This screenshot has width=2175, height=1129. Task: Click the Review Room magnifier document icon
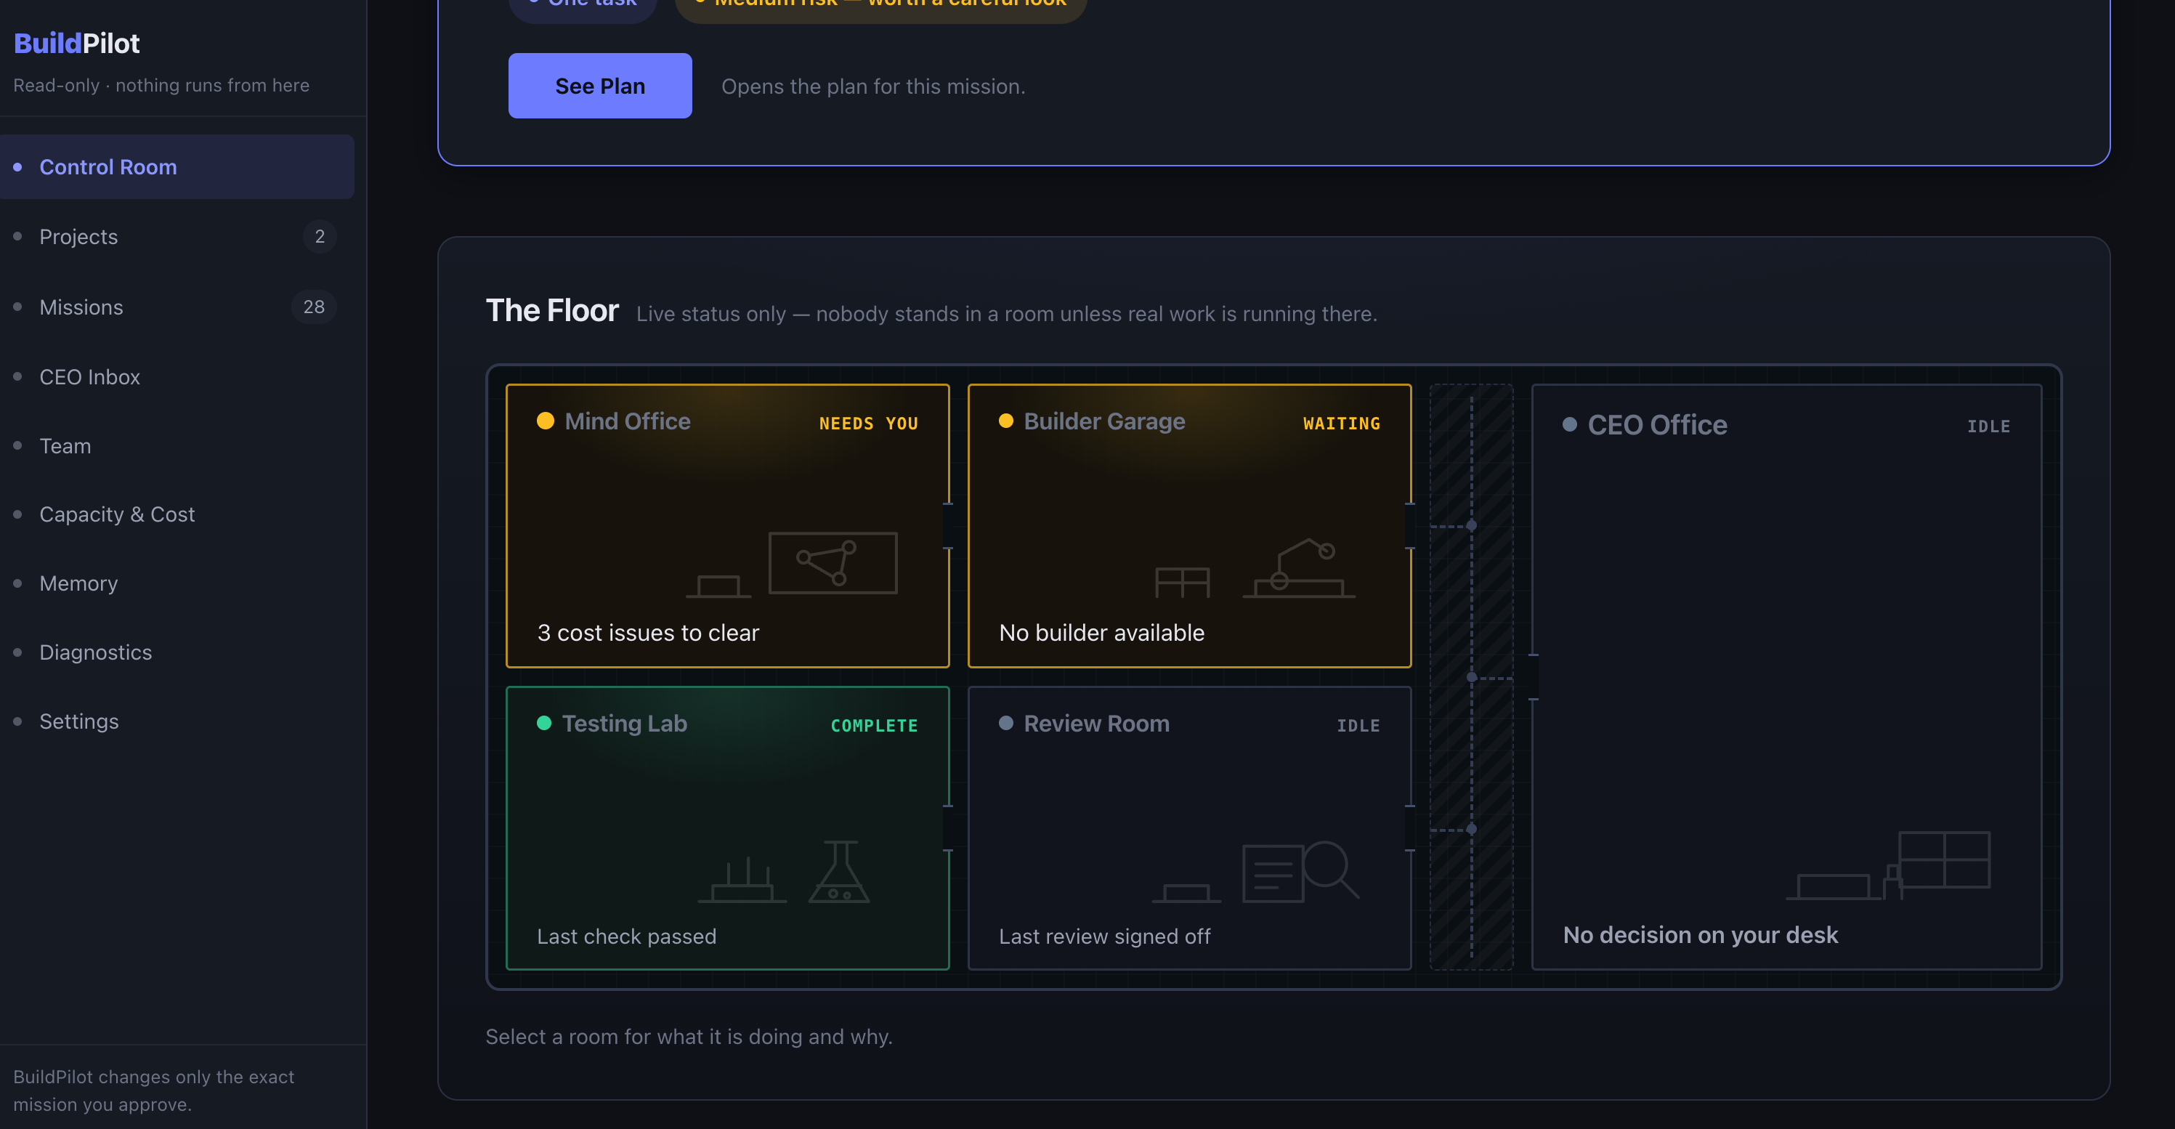coord(1300,871)
